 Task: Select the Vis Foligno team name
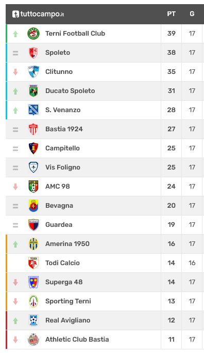63,167
